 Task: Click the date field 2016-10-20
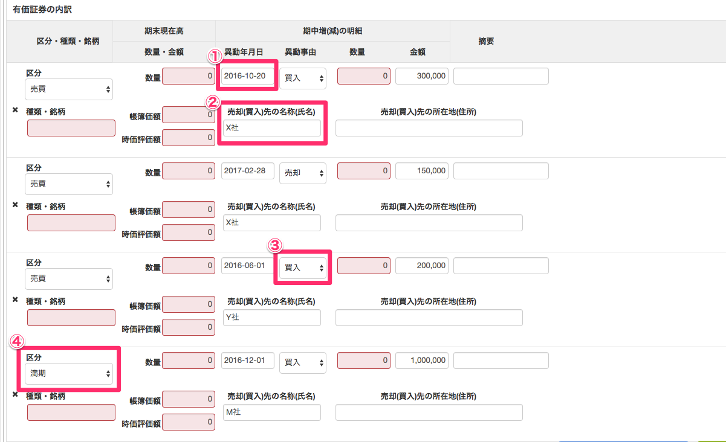click(248, 76)
